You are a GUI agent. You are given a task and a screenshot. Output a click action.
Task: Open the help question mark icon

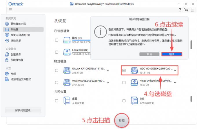[180, 10]
